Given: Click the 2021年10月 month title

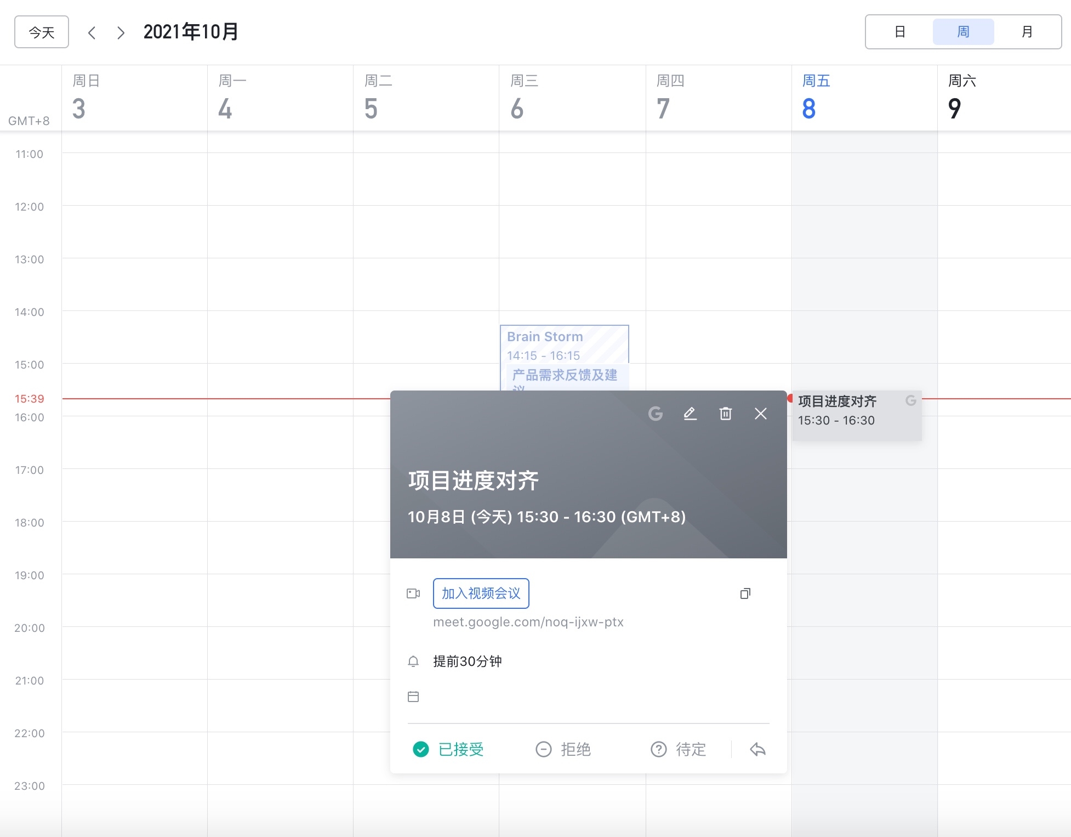Looking at the screenshot, I should 191,32.
